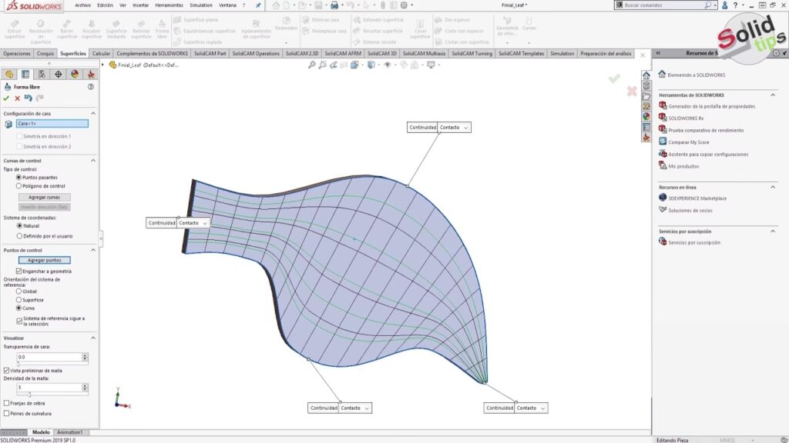Adjust the Densidad de la malla slider
Image resolution: width=789 pixels, height=443 pixels.
(29, 395)
